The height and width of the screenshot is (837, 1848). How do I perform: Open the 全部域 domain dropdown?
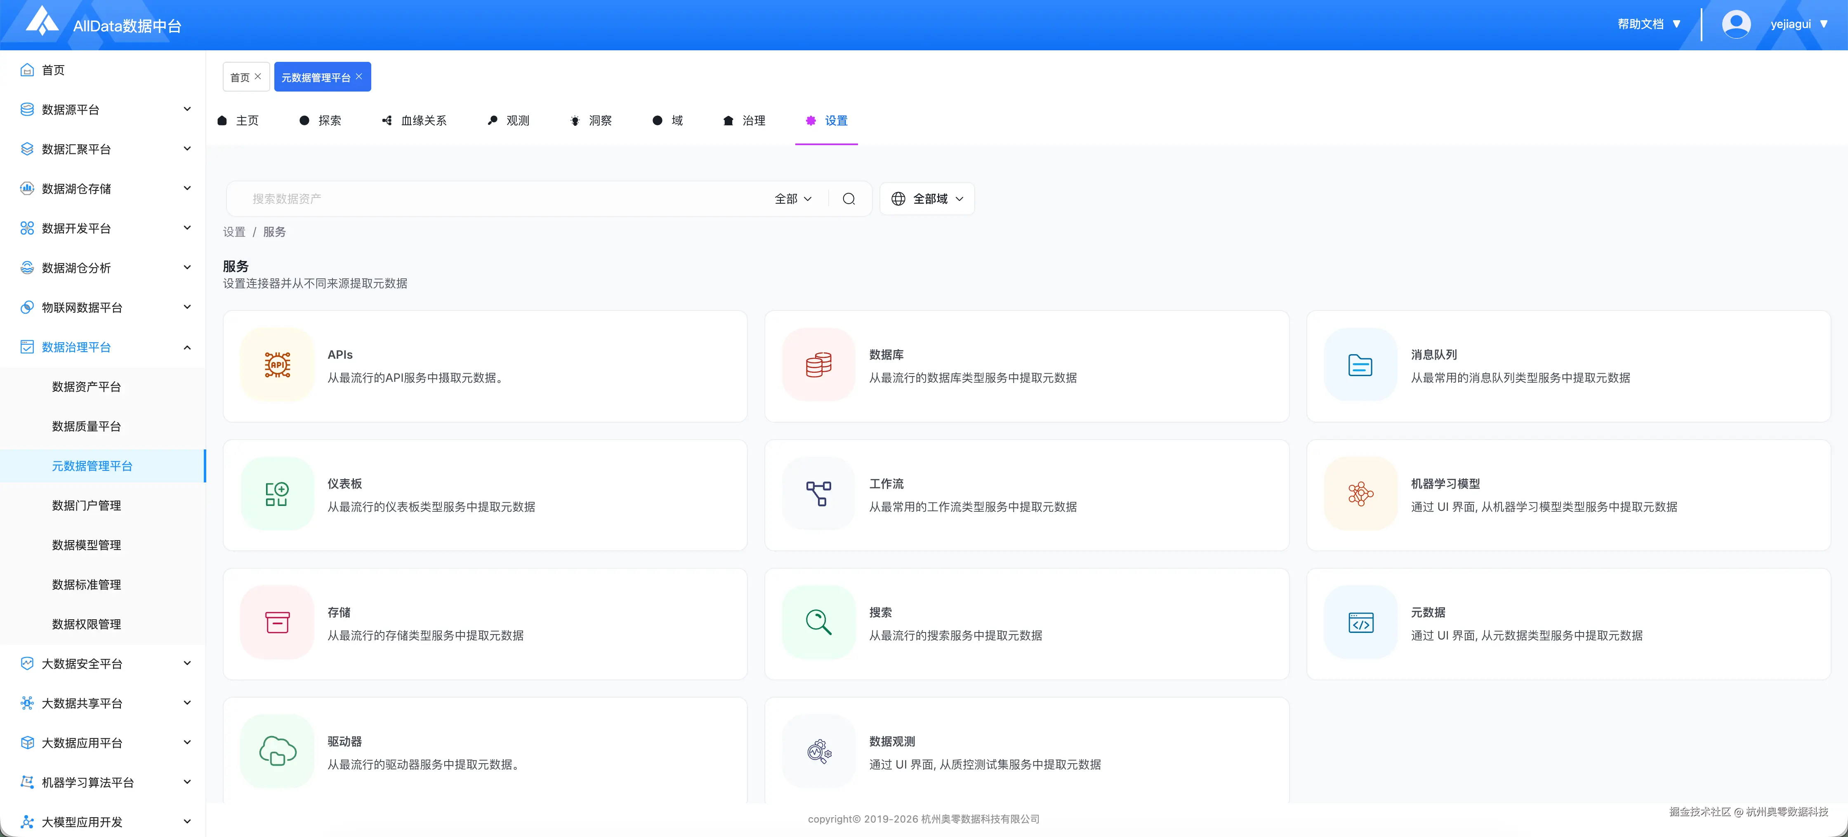tap(927, 199)
